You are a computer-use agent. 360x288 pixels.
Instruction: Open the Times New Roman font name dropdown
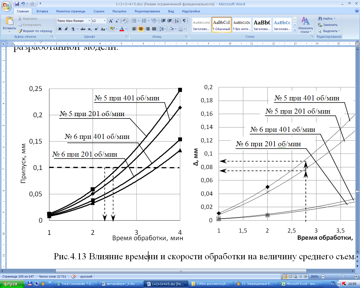[89, 21]
